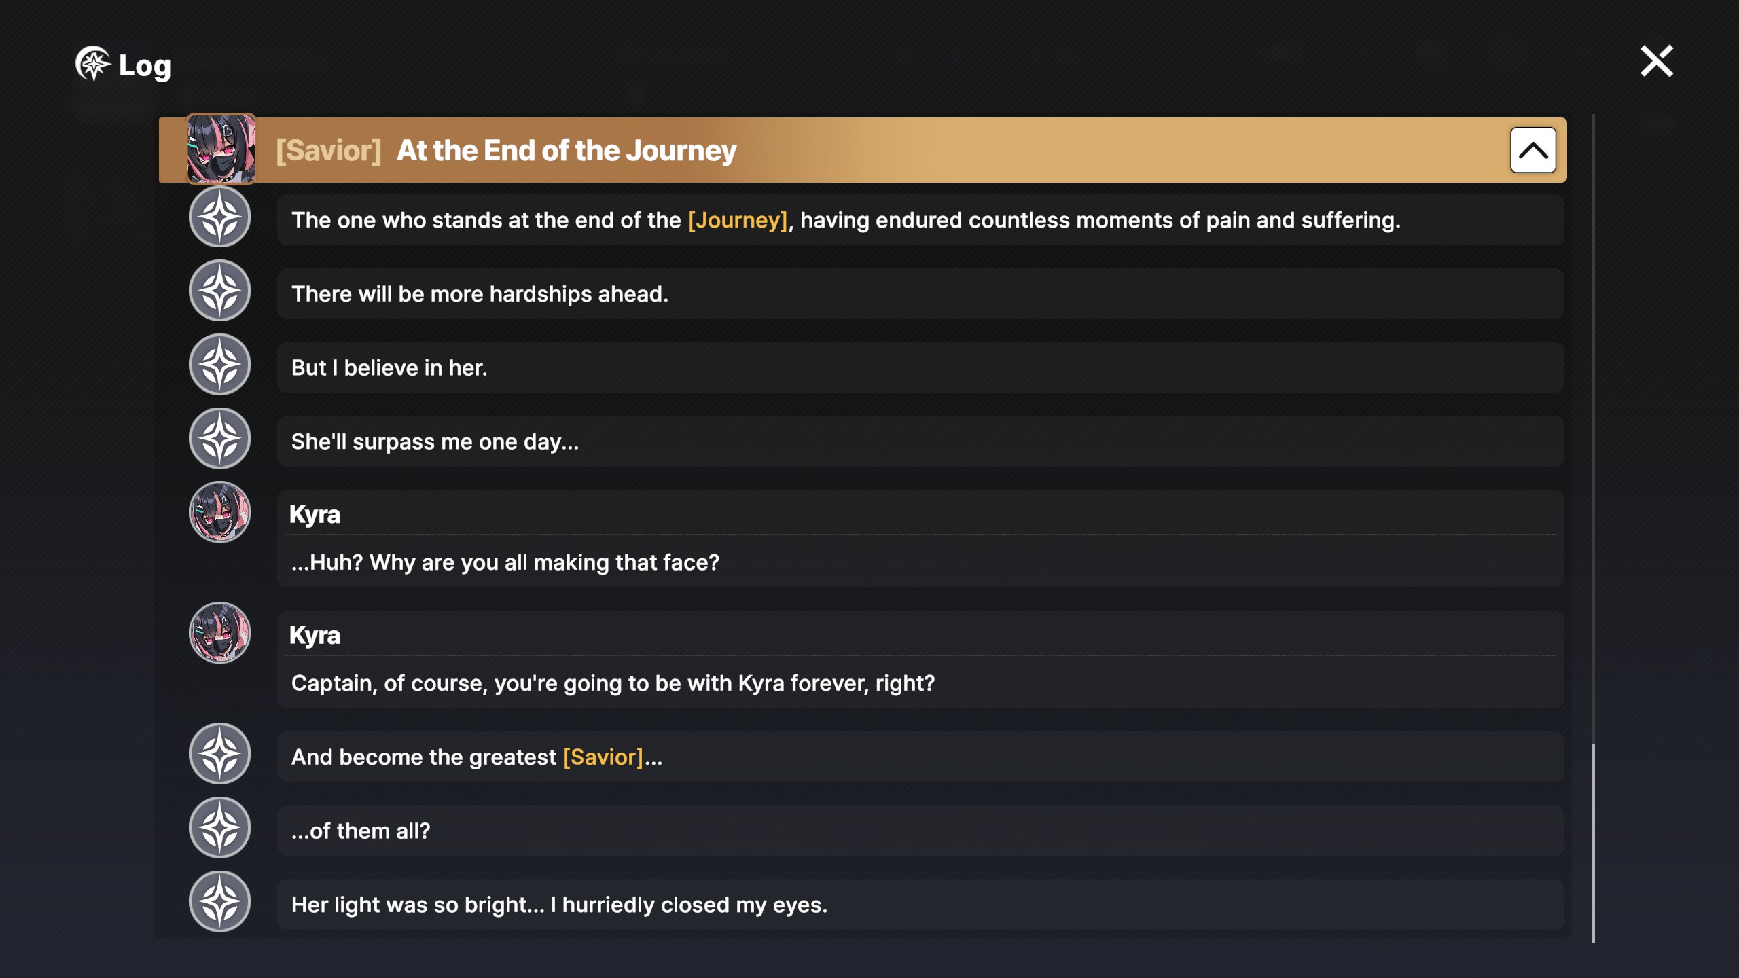Click Kyra avatar next to 'Captain, of course'
This screenshot has height=978, width=1739.
(x=219, y=633)
